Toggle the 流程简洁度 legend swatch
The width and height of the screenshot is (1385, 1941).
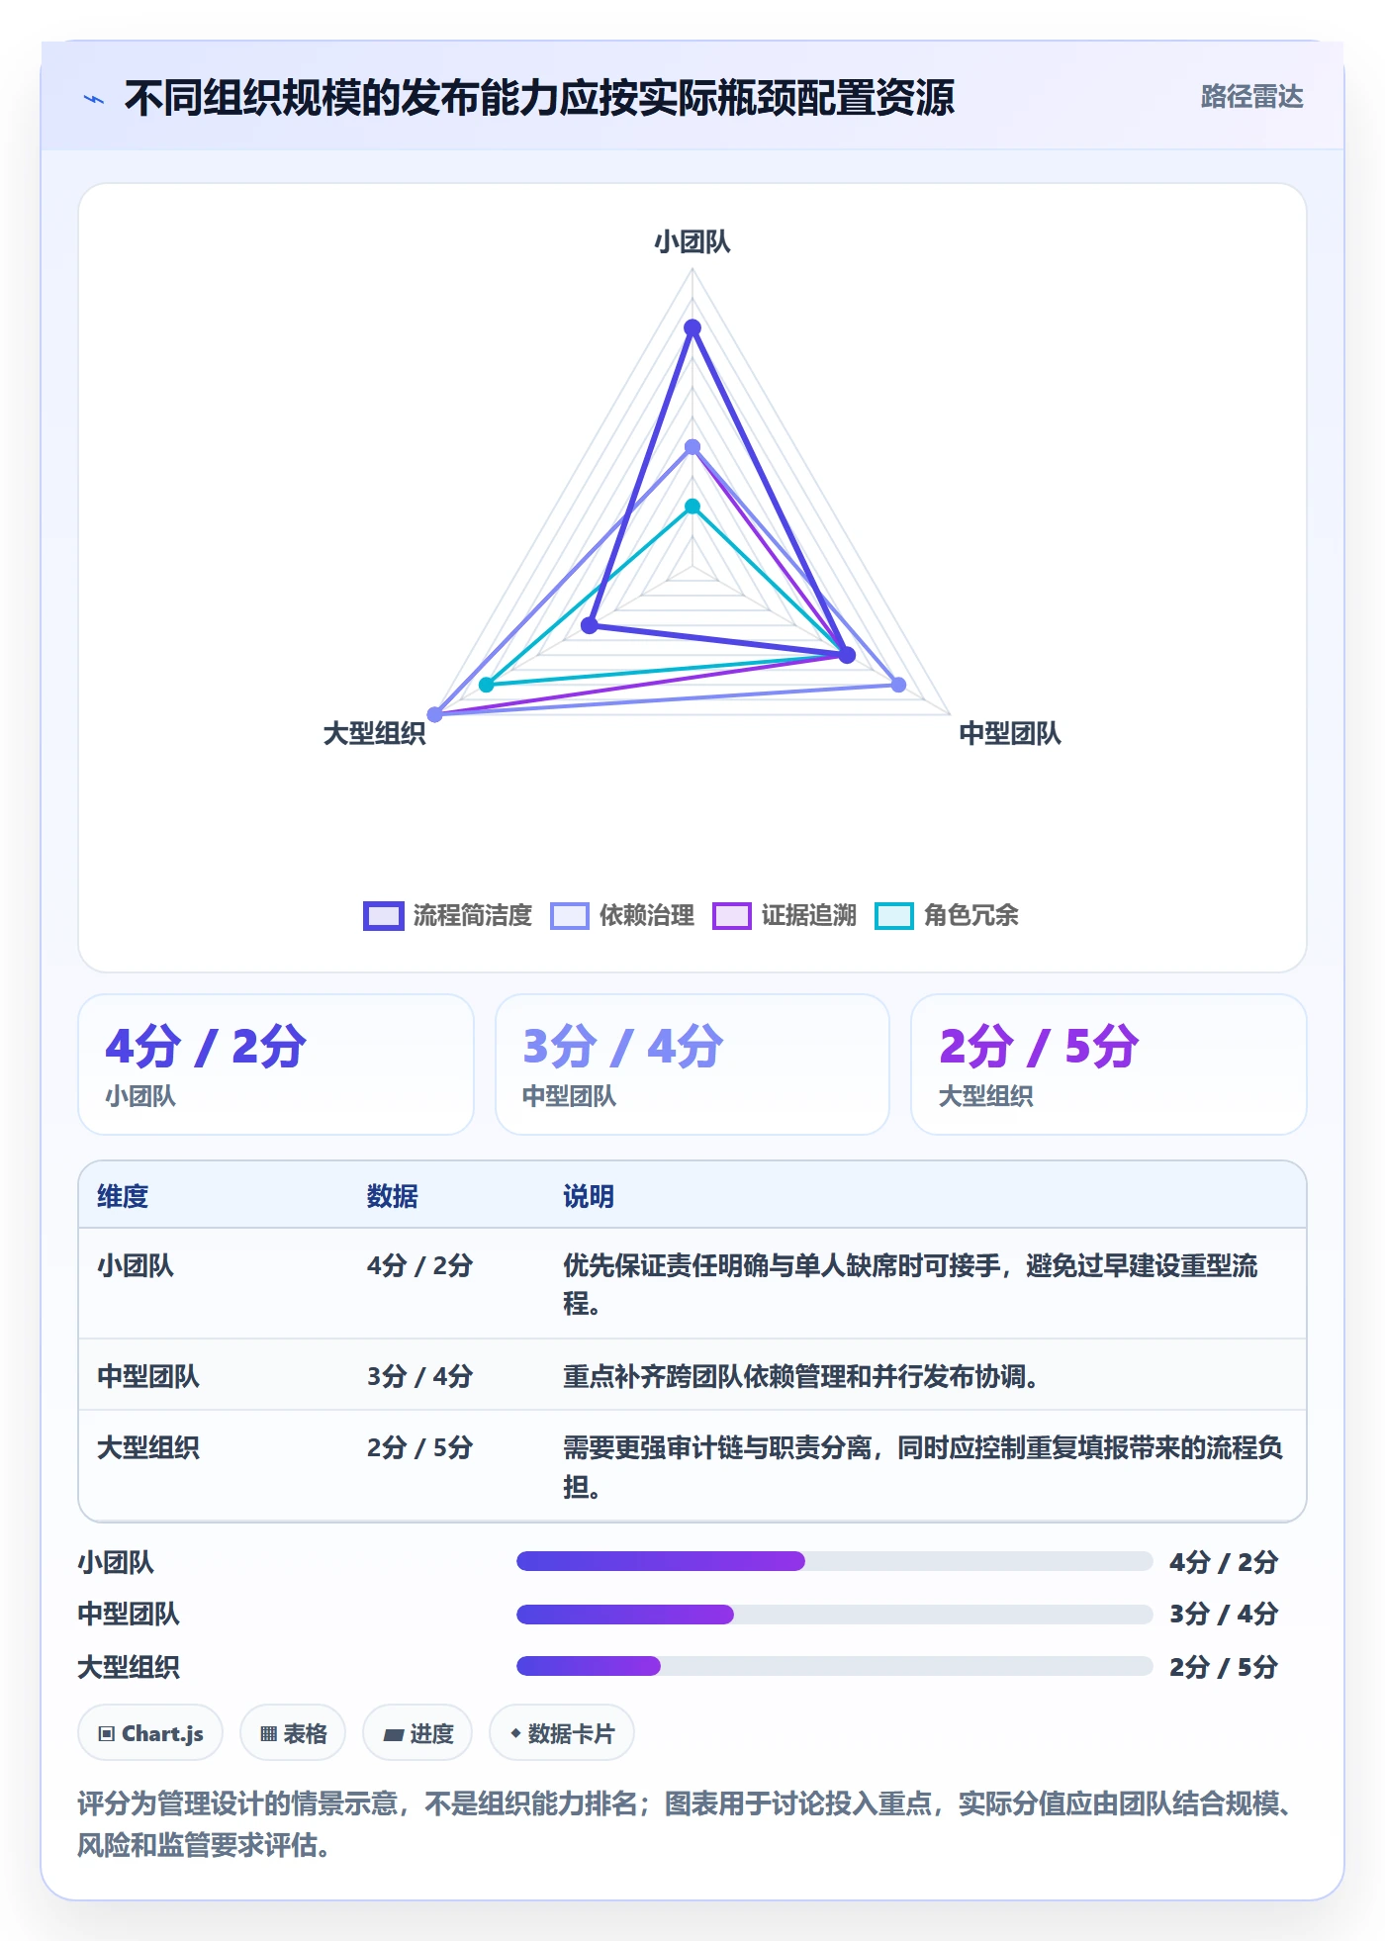[383, 915]
